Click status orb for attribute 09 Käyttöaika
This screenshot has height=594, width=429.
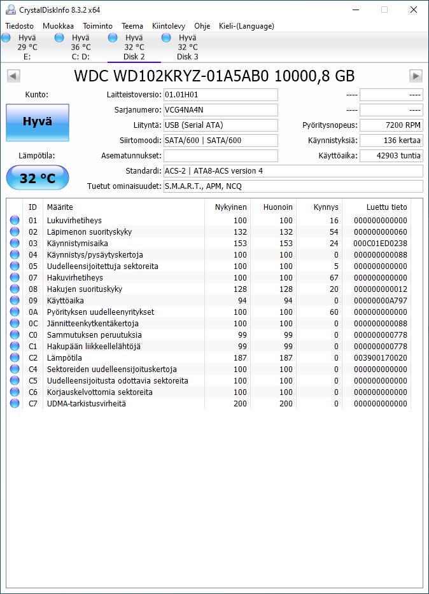[x=15, y=300]
